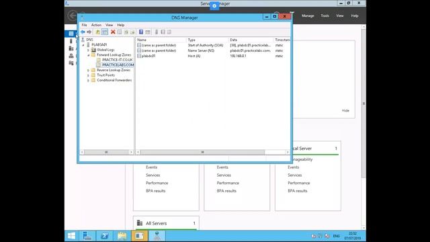Screen dimensions: 430x242
Task: Switch to the DNS Manager taskbar icon
Action: tap(157, 236)
